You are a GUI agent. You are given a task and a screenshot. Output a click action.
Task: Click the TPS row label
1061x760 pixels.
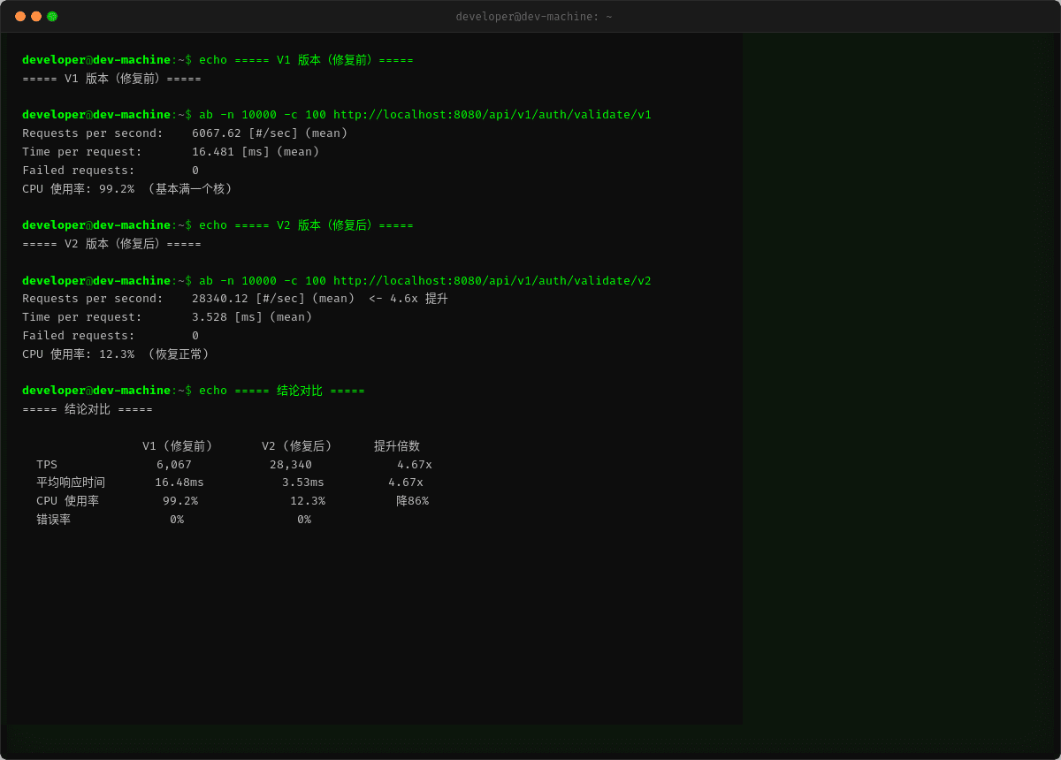click(47, 465)
